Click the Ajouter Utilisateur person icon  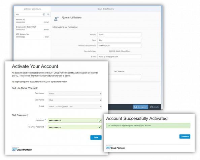pyautogui.click(x=57, y=18)
